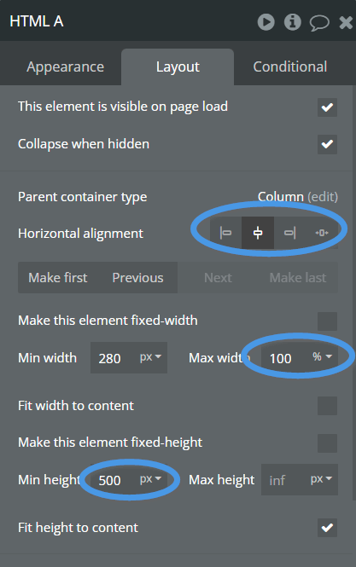Switch to the Appearance tab
The image size is (356, 567).
point(65,67)
